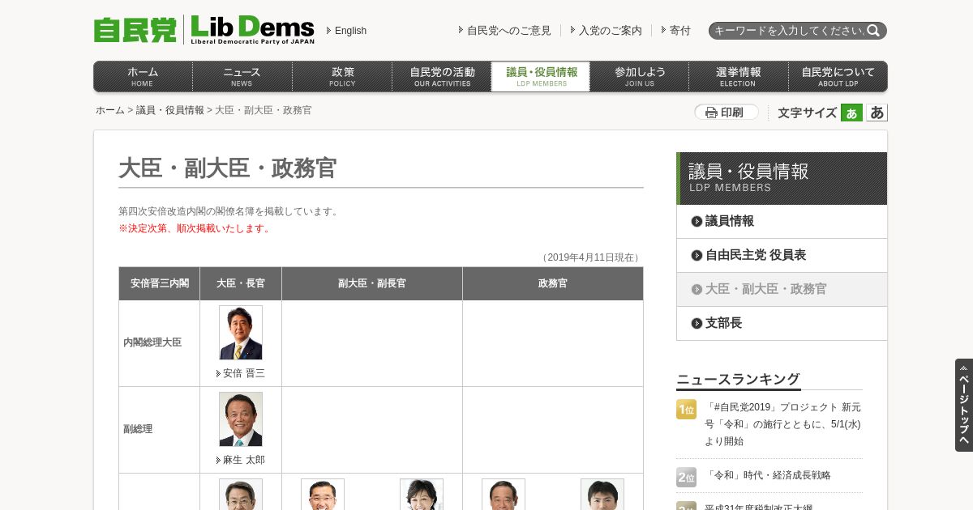Click the ニュースランキング heading
Image resolution: width=973 pixels, height=510 pixels.
point(738,379)
